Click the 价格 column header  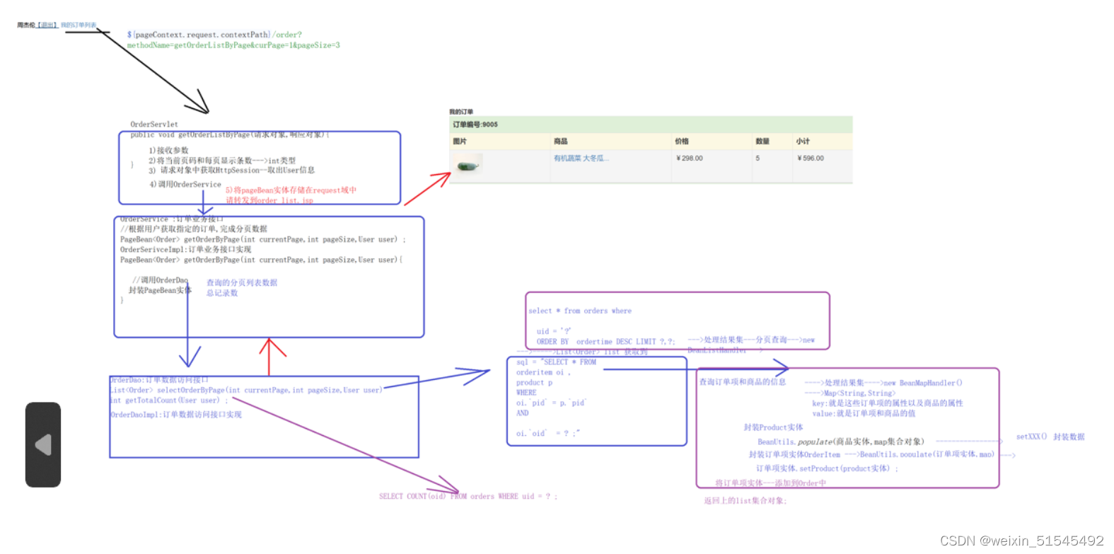(x=682, y=142)
